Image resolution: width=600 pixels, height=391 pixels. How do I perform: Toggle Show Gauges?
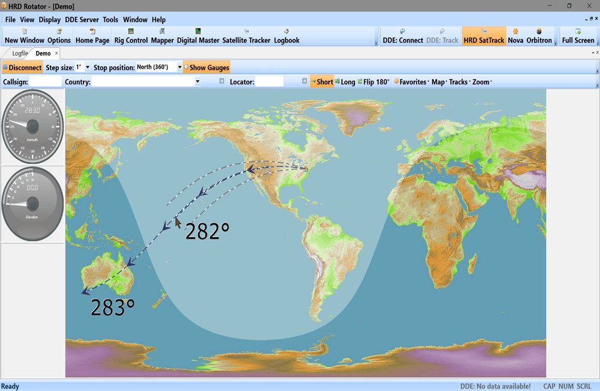click(206, 68)
